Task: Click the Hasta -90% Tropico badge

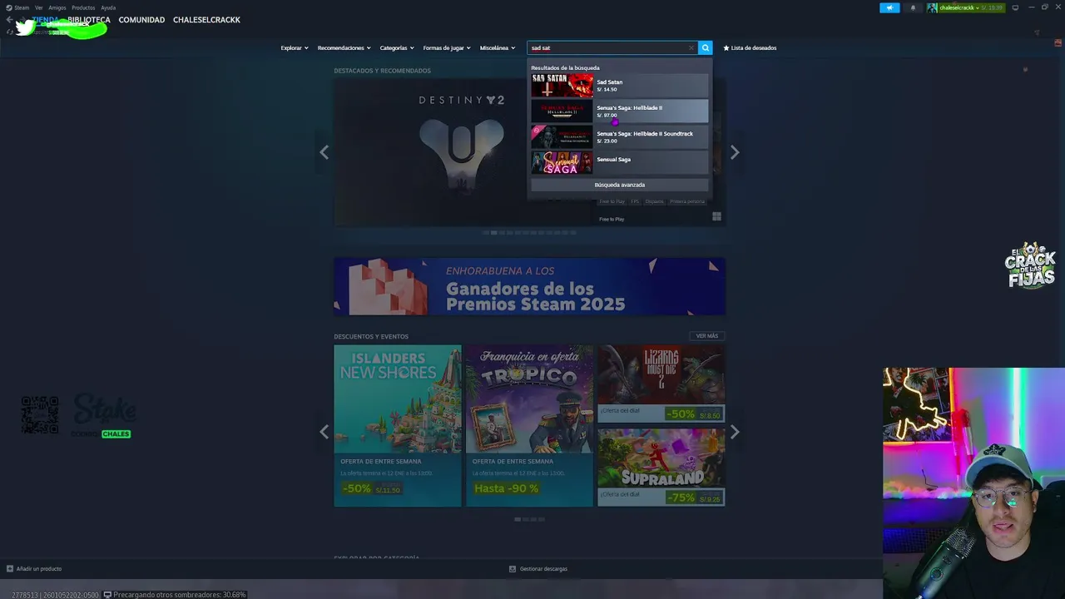Action: (506, 488)
